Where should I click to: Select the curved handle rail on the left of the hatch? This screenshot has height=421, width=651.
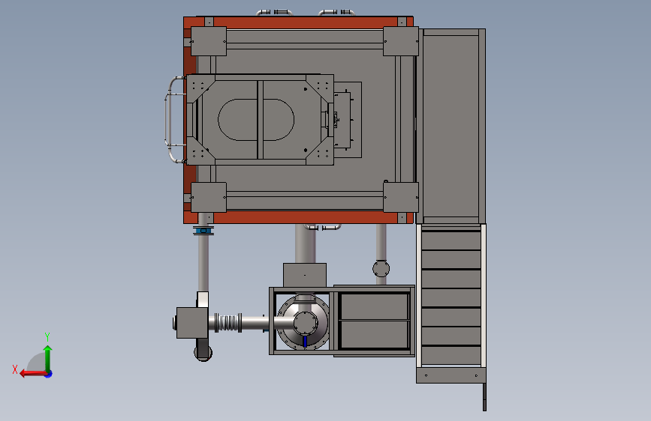(174, 120)
